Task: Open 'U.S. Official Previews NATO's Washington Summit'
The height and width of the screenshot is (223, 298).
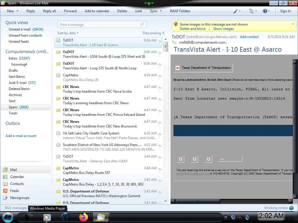Action: click(108, 194)
